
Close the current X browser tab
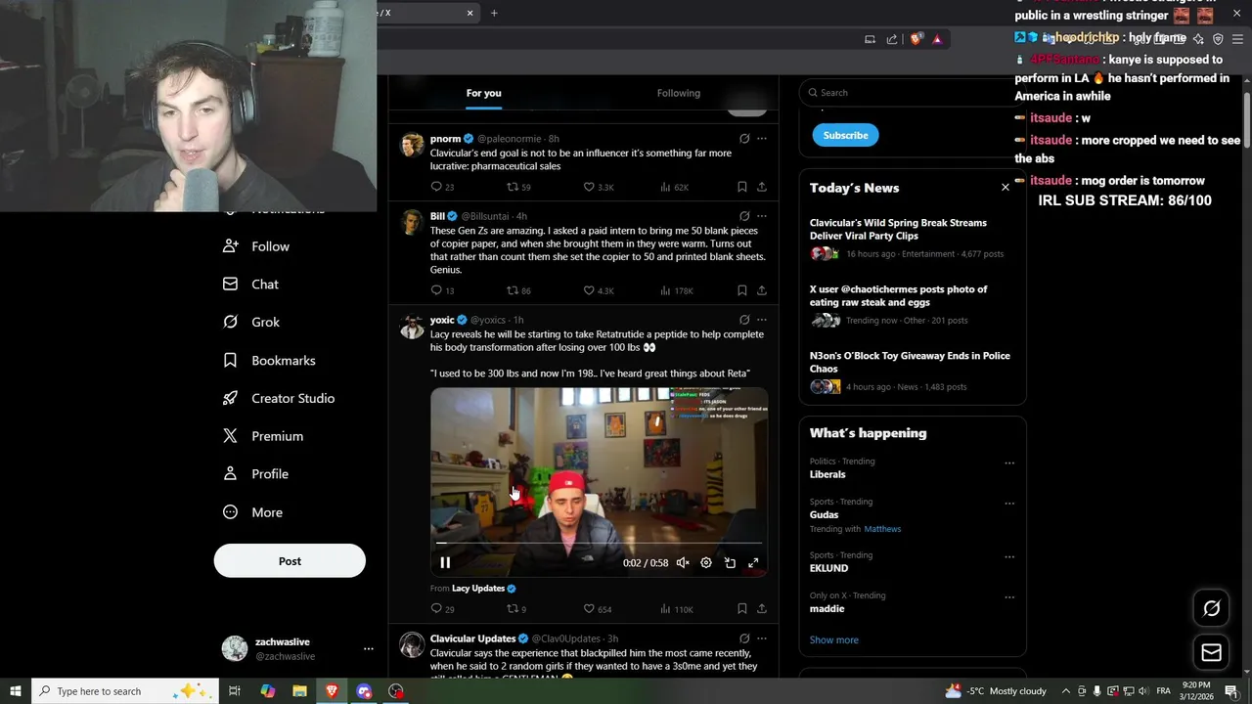click(x=469, y=13)
